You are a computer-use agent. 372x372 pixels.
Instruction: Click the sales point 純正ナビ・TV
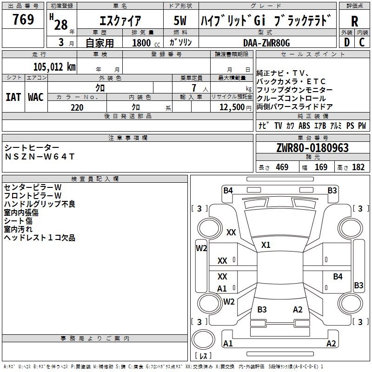(283, 73)
